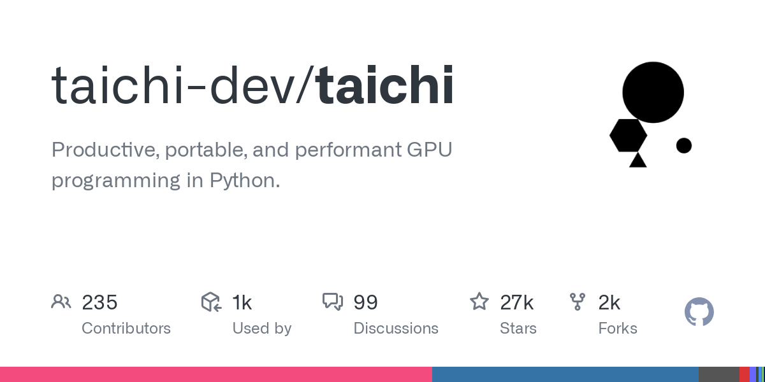Click the 235 contributors count
765x382 pixels.
coord(99,302)
